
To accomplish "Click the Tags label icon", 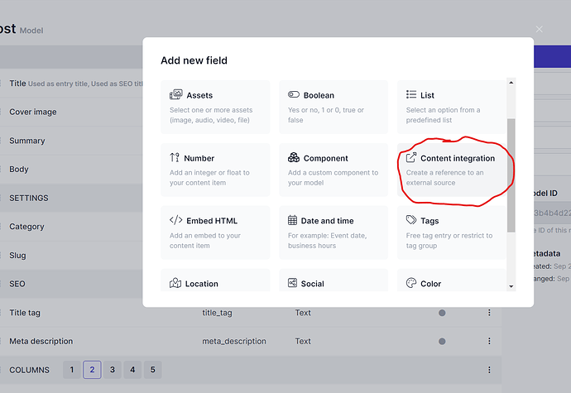I will (x=411, y=220).
